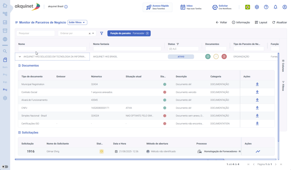The width and height of the screenshot is (291, 170).
Task: Click the Informação button
Action: pos(241,22)
